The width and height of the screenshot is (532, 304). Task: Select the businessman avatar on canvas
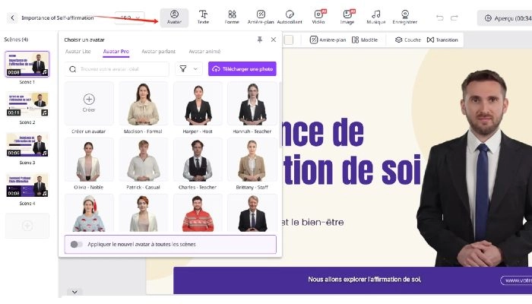(475, 169)
